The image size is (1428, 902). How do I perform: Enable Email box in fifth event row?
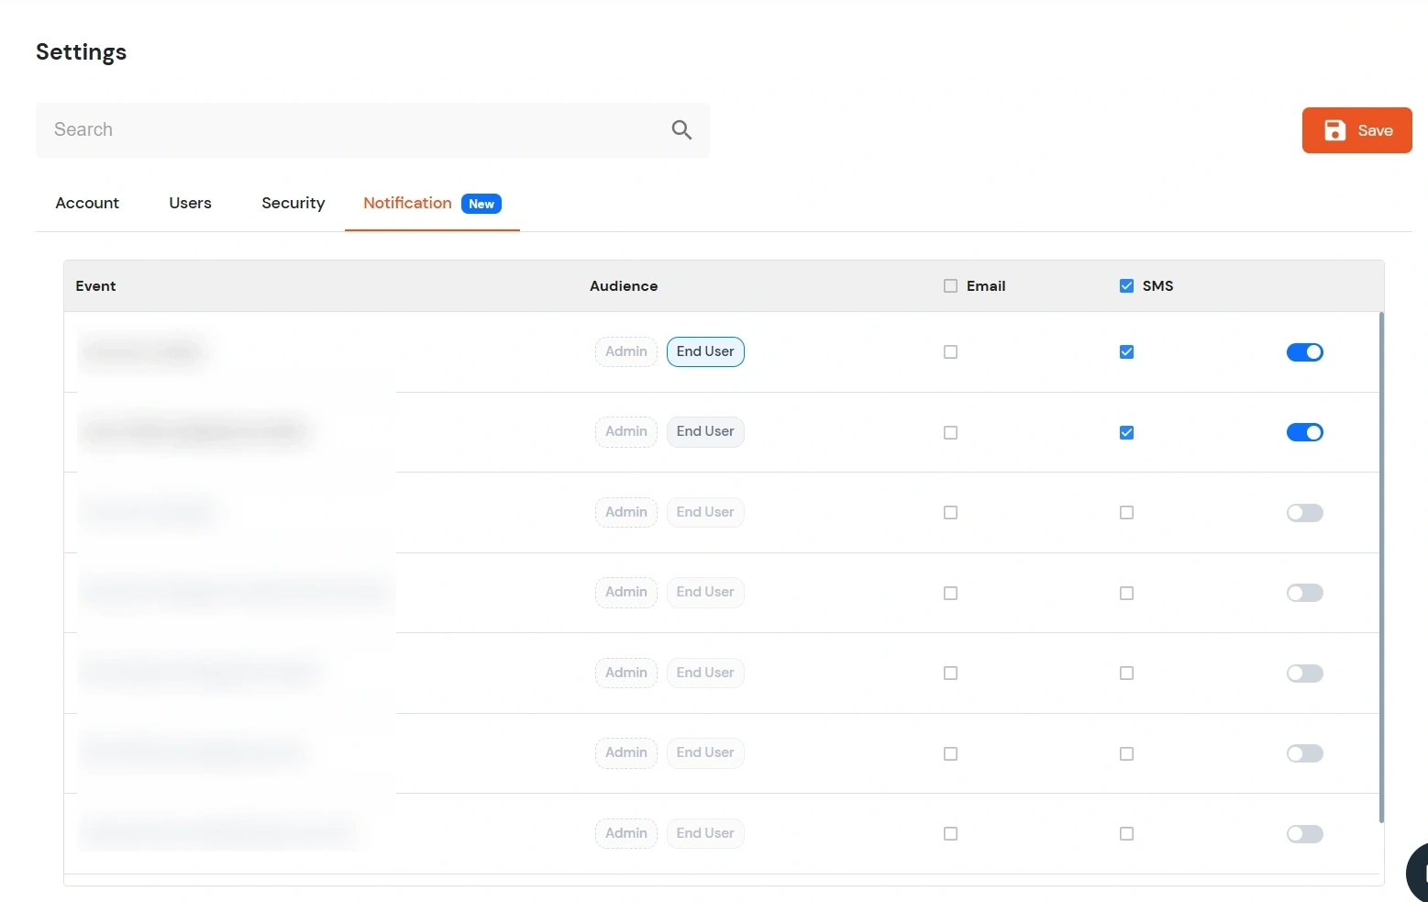pyautogui.click(x=950, y=674)
